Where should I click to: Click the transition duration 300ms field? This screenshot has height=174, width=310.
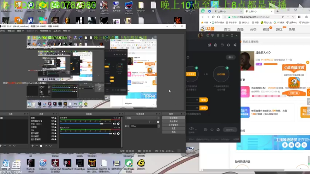(x=144, y=126)
